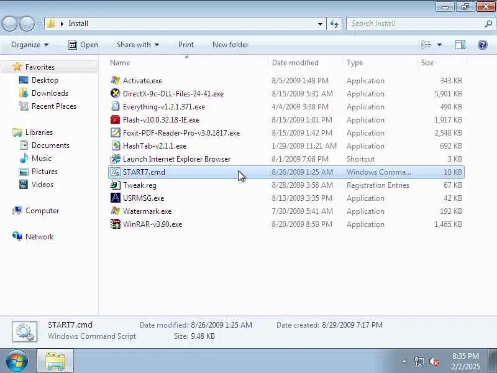Open Documents library
497x373 pixels.
[50, 145]
